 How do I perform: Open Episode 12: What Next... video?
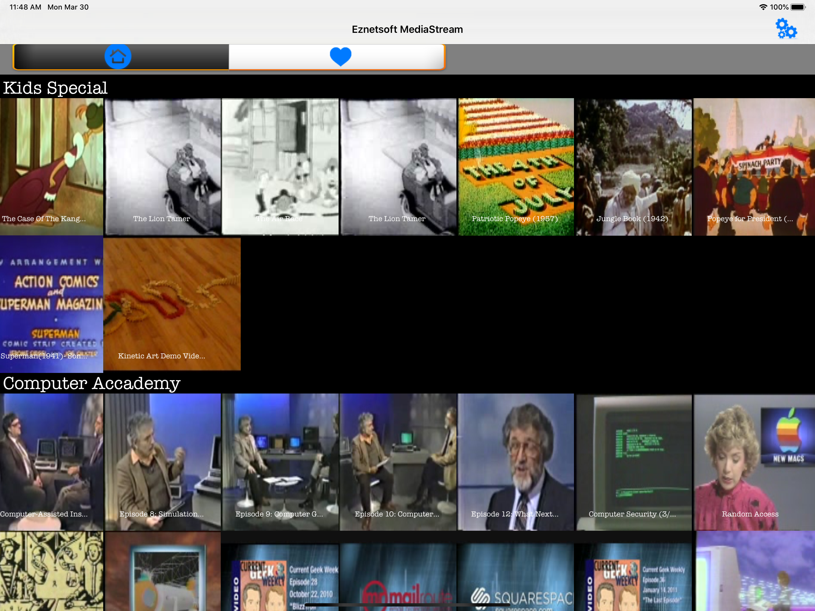pyautogui.click(x=516, y=462)
